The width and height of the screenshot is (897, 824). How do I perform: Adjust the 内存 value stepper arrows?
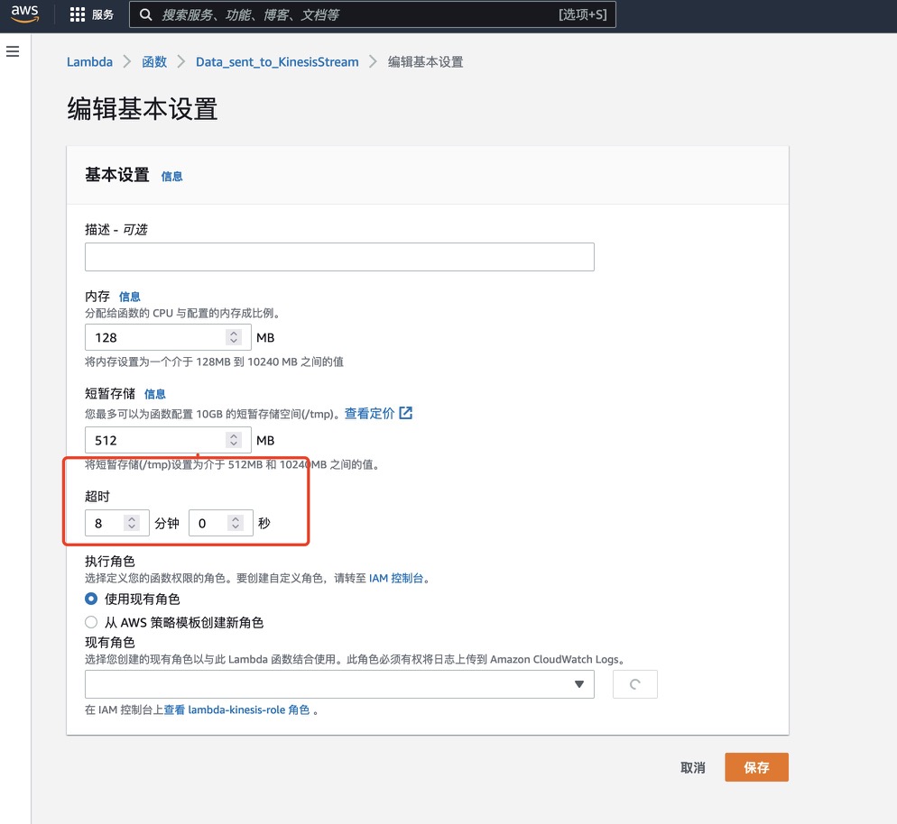pos(234,337)
